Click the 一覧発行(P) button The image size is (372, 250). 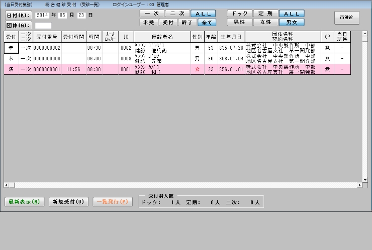[x=113, y=202]
